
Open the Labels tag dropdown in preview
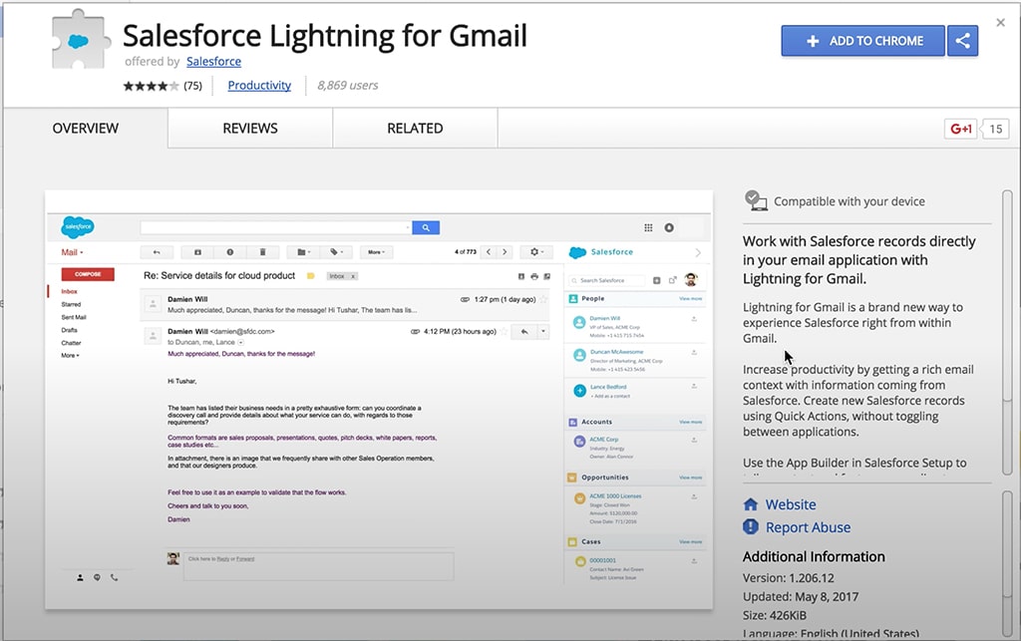coord(336,252)
